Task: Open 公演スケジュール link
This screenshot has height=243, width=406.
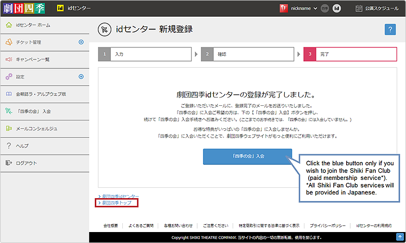Action: click(x=382, y=8)
